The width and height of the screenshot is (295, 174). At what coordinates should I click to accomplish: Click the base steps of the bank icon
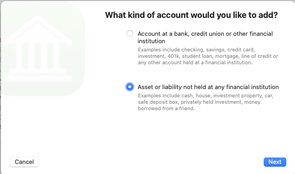point(38,75)
